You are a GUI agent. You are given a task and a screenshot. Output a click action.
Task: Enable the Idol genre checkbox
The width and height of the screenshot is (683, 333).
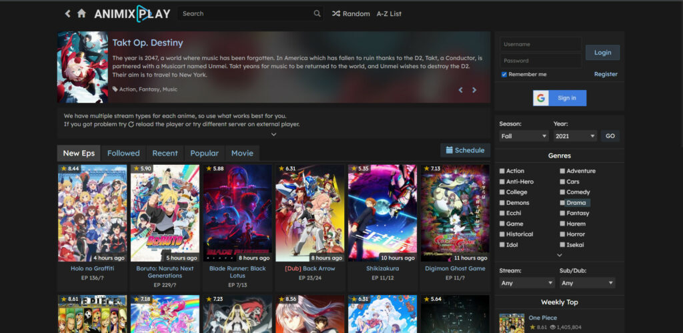(x=502, y=245)
